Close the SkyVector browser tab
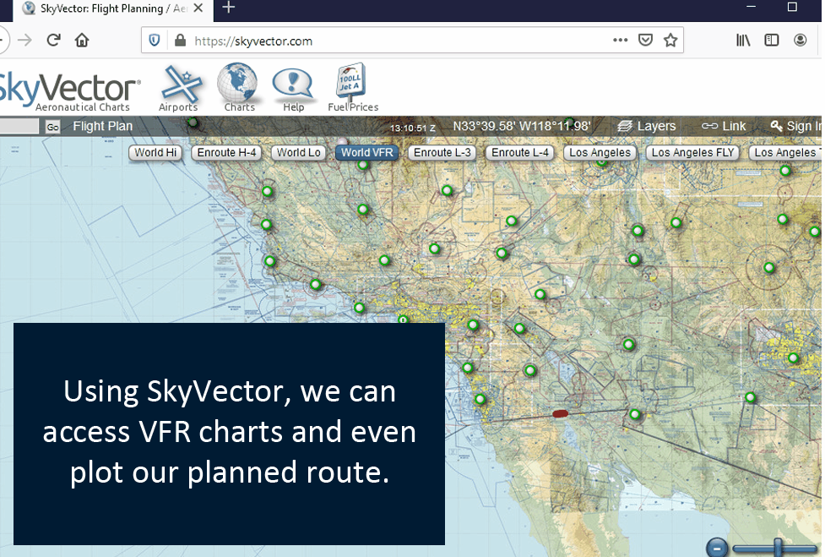 click(198, 8)
